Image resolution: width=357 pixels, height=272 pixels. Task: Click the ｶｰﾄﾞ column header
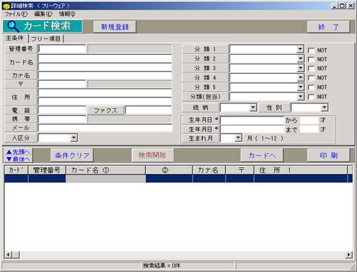16,170
